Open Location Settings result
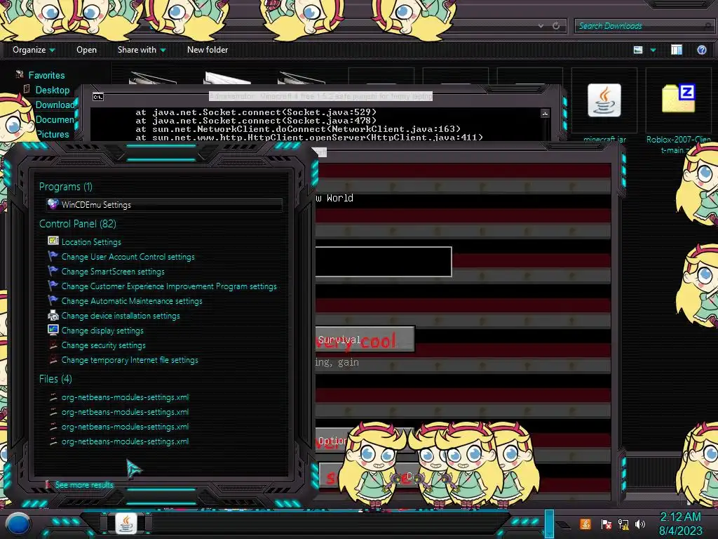Screen dimensions: 718x539 [91, 242]
